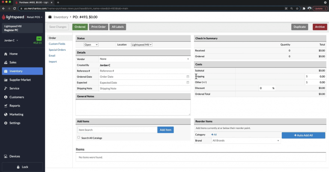Open the Service wrench icon
This screenshot has width=329, height=172.
(x=6, y=88)
